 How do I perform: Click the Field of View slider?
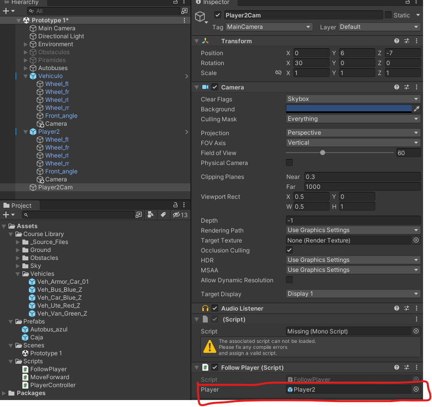point(340,153)
